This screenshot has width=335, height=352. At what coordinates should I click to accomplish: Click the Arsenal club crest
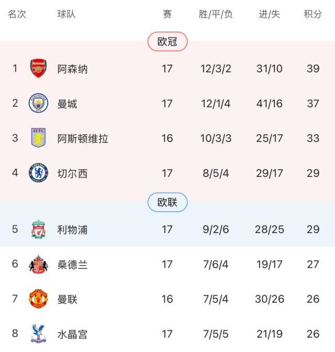click(x=38, y=69)
